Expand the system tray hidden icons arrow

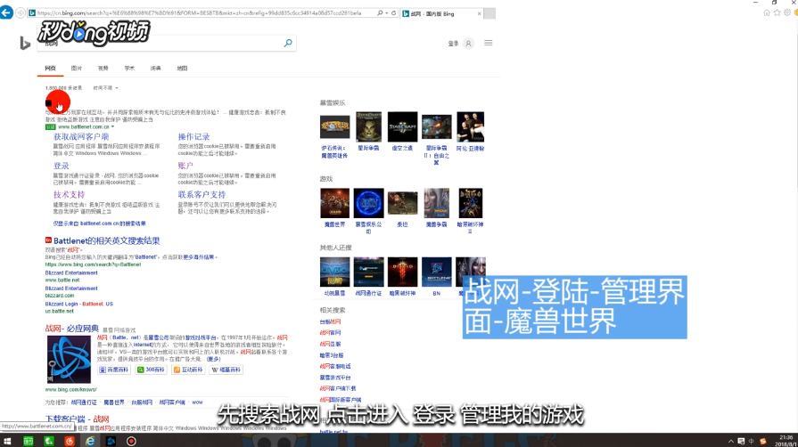point(731,441)
